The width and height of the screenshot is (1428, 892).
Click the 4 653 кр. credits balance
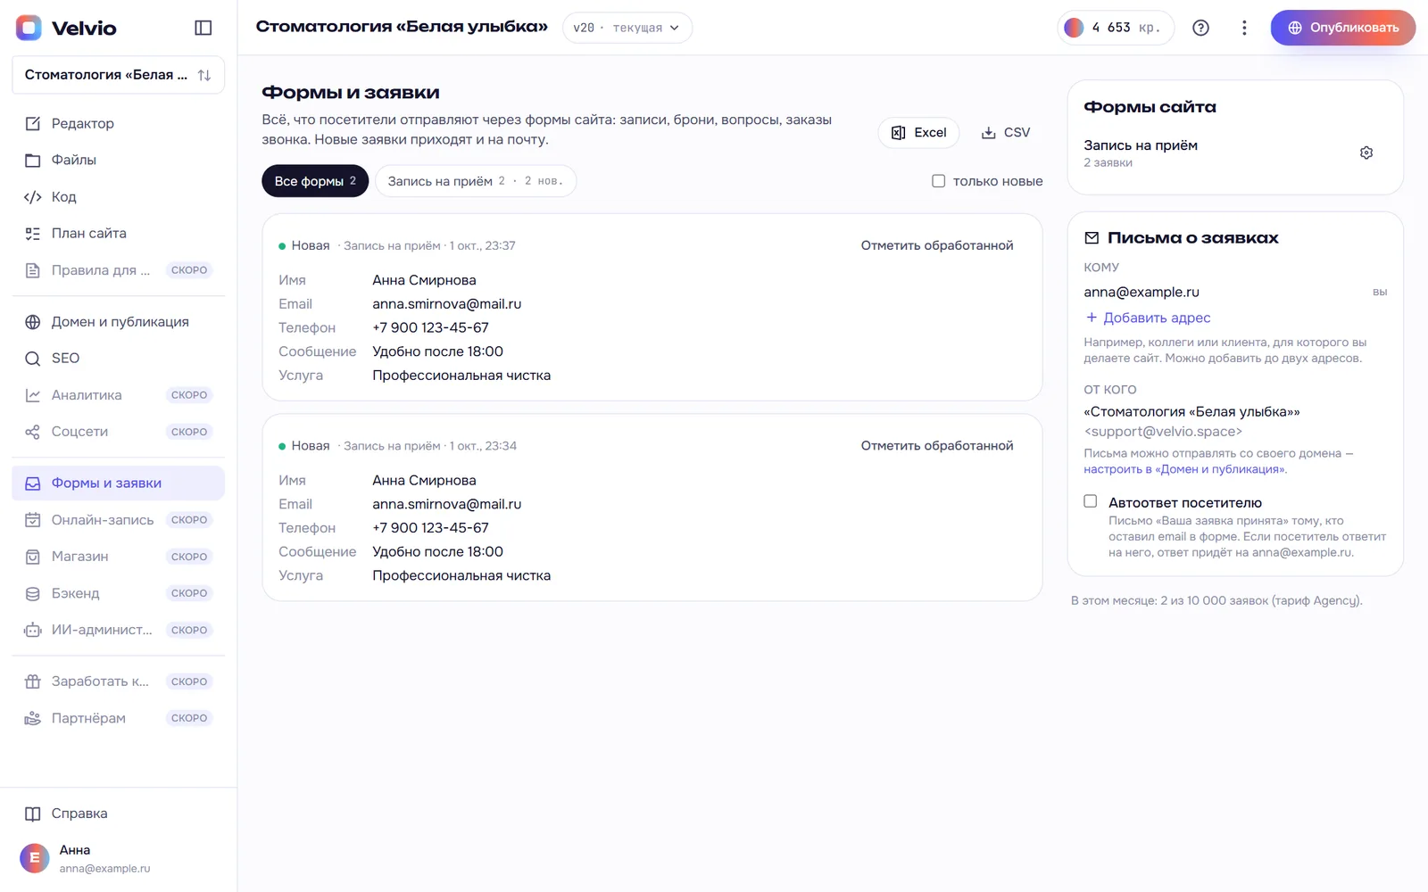(1116, 28)
